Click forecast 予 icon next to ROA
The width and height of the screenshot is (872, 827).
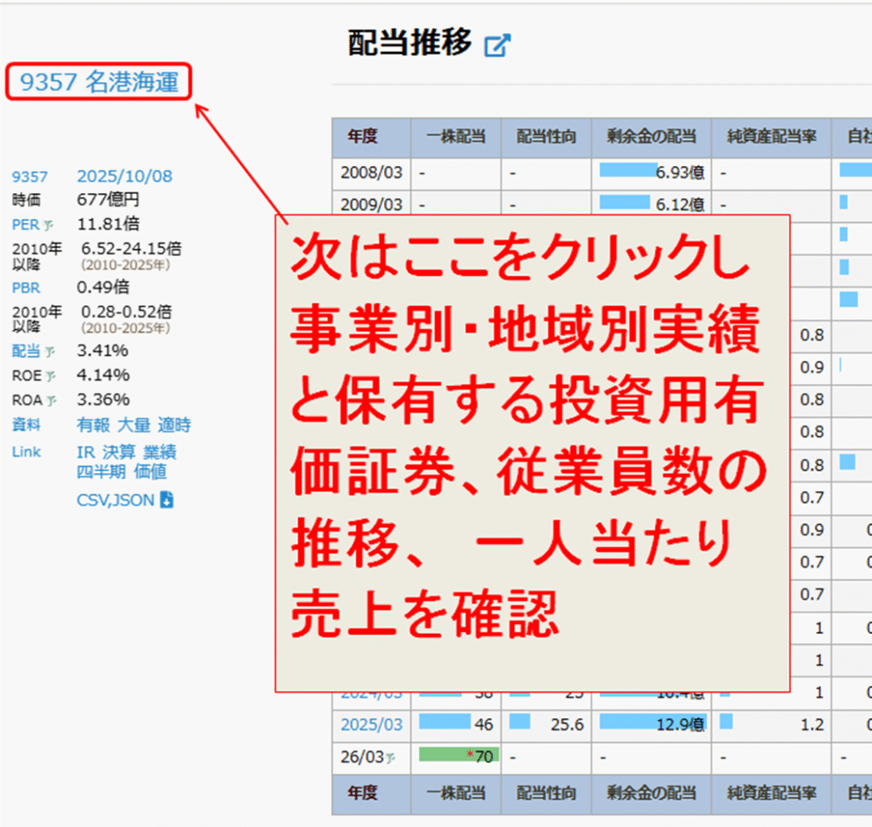(51, 401)
